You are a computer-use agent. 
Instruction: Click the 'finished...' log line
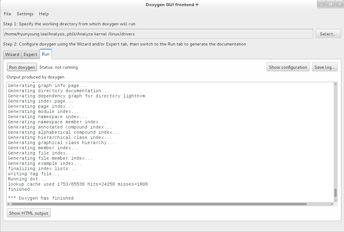pyautogui.click(x=23, y=189)
